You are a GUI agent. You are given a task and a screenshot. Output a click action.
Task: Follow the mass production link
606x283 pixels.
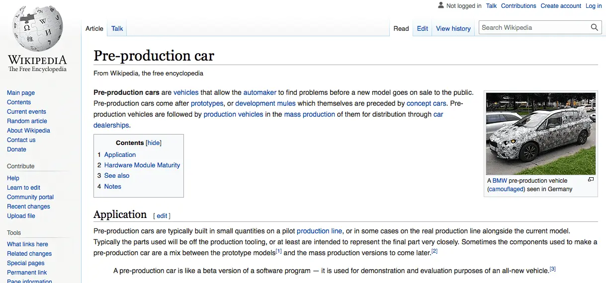(310, 114)
